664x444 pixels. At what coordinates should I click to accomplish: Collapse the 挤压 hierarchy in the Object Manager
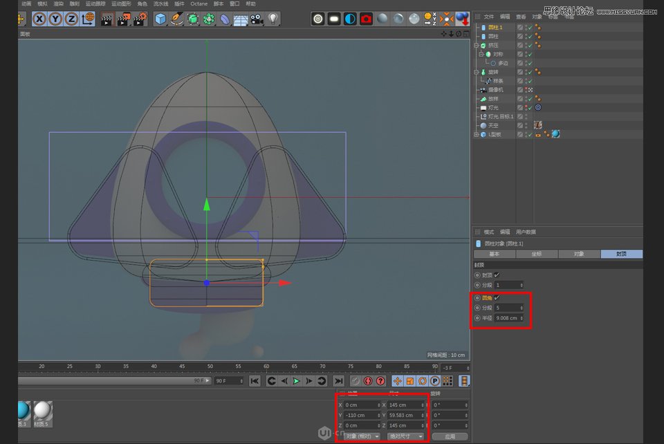coord(476,45)
